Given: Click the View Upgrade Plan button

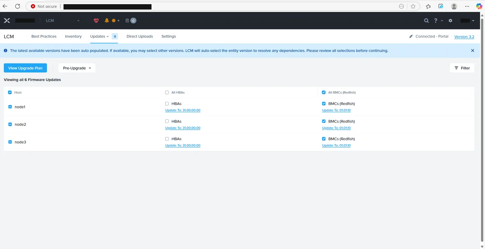Looking at the screenshot, I should pyautogui.click(x=25, y=68).
